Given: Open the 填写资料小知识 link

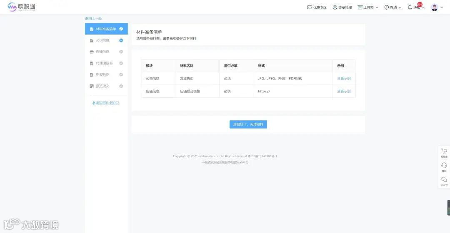Looking at the screenshot, I should coord(105,103).
